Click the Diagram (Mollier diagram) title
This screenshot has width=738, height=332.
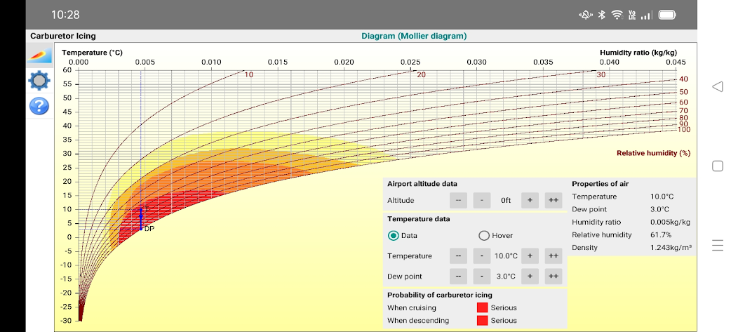tap(414, 36)
